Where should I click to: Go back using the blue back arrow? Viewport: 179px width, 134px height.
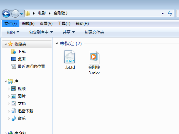(6, 14)
